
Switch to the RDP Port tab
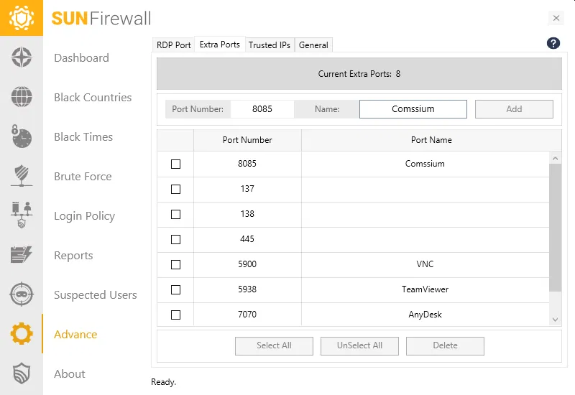pos(174,45)
